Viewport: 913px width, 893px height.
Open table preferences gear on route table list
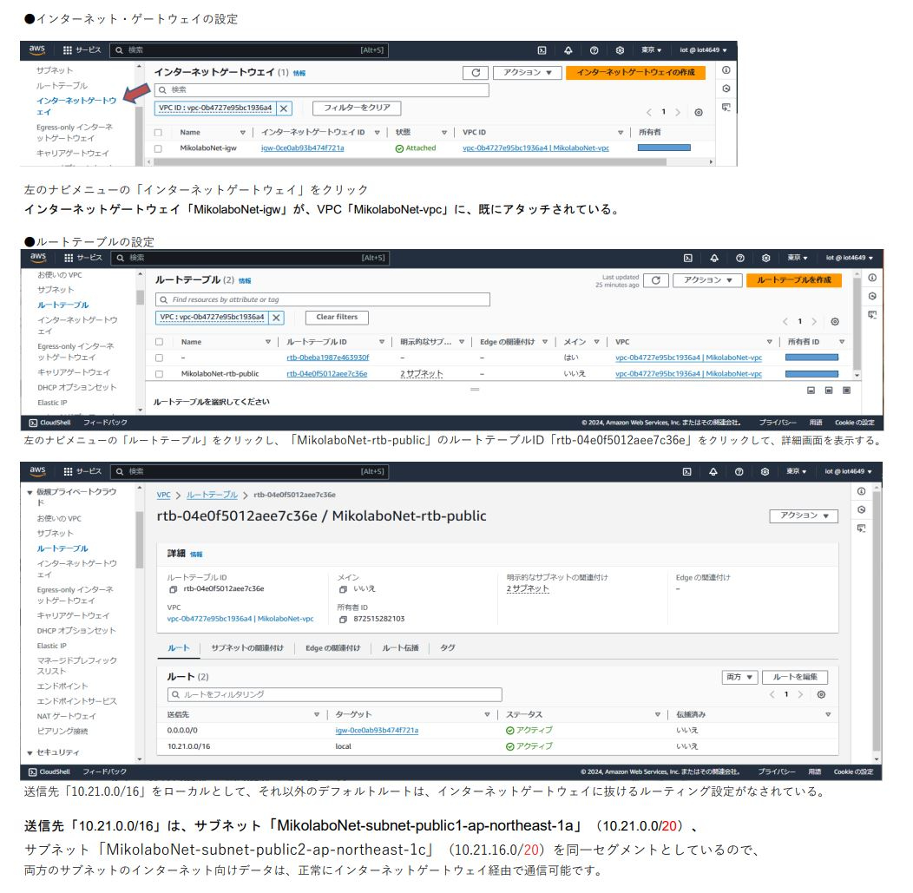point(834,321)
